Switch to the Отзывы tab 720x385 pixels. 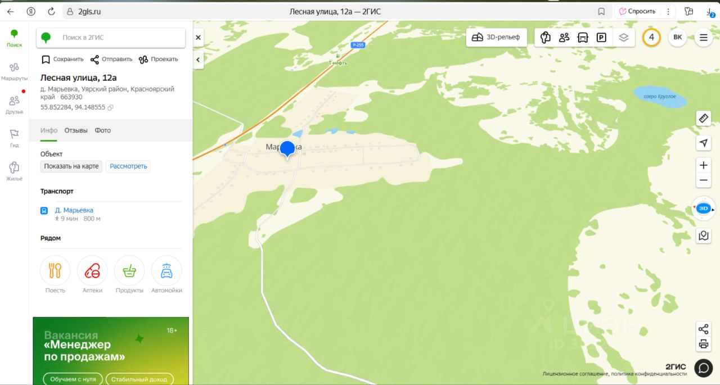tap(76, 130)
